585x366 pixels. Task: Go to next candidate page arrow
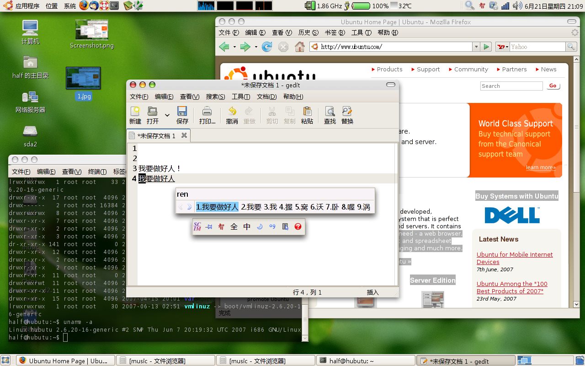[189, 207]
